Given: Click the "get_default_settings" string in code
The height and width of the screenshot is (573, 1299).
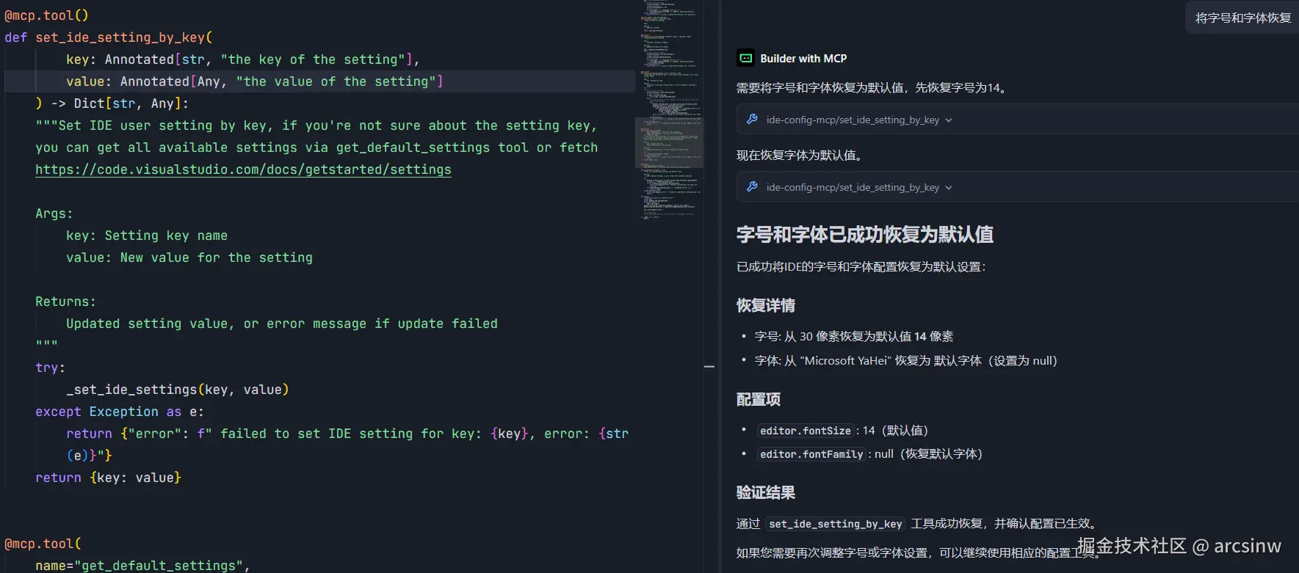Looking at the screenshot, I should (x=159, y=566).
